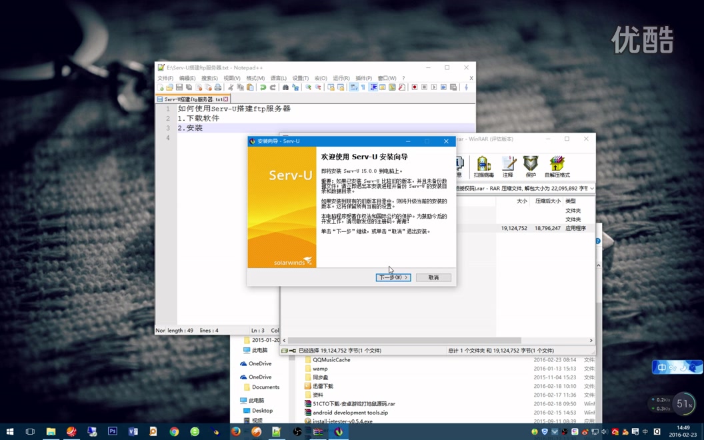The width and height of the screenshot is (704, 440).
Task: Click the Stop Recording macro icon
Action: (424, 87)
